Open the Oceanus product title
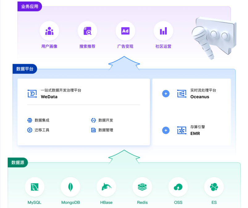248x208 pixels. point(200,97)
